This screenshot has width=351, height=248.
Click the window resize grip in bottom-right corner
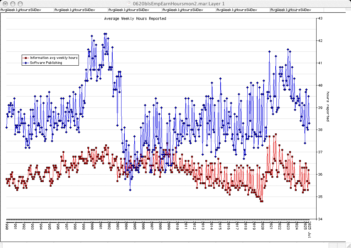pyautogui.click(x=348, y=245)
